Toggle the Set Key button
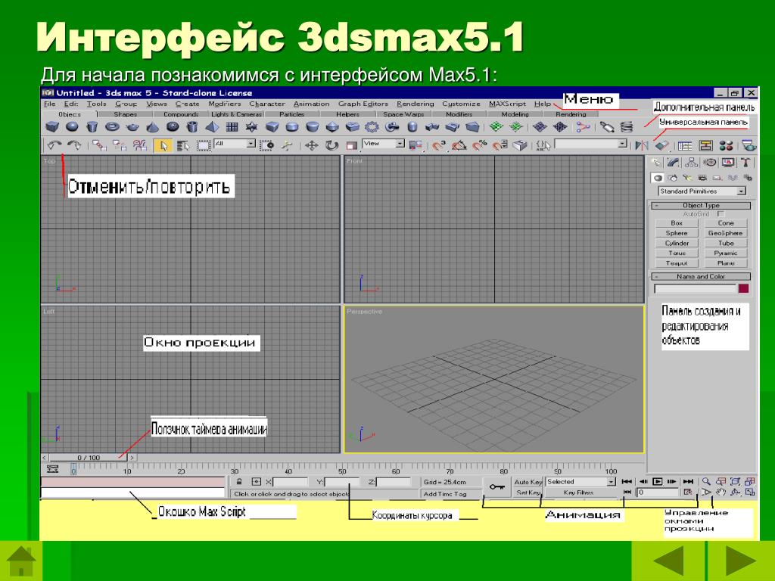This screenshot has height=581, width=775. (528, 492)
